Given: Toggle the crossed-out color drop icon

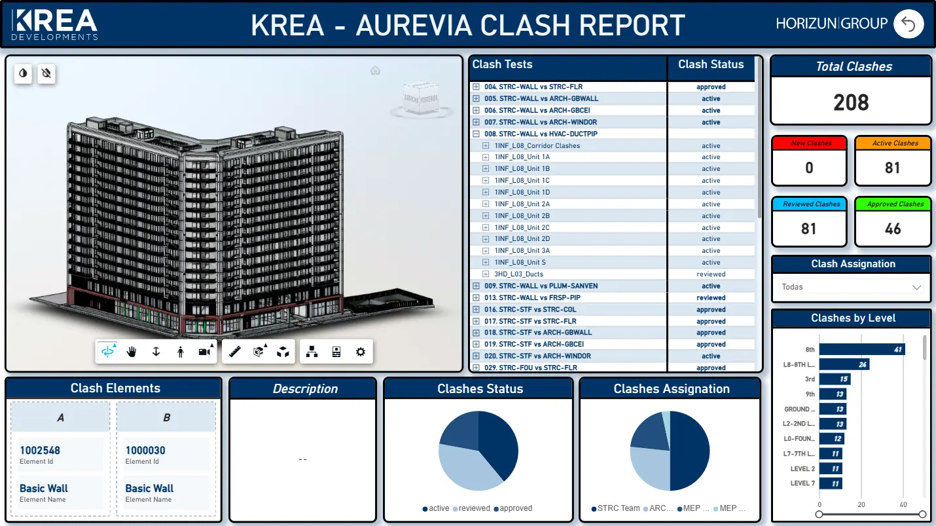Looking at the screenshot, I should pyautogui.click(x=46, y=73).
